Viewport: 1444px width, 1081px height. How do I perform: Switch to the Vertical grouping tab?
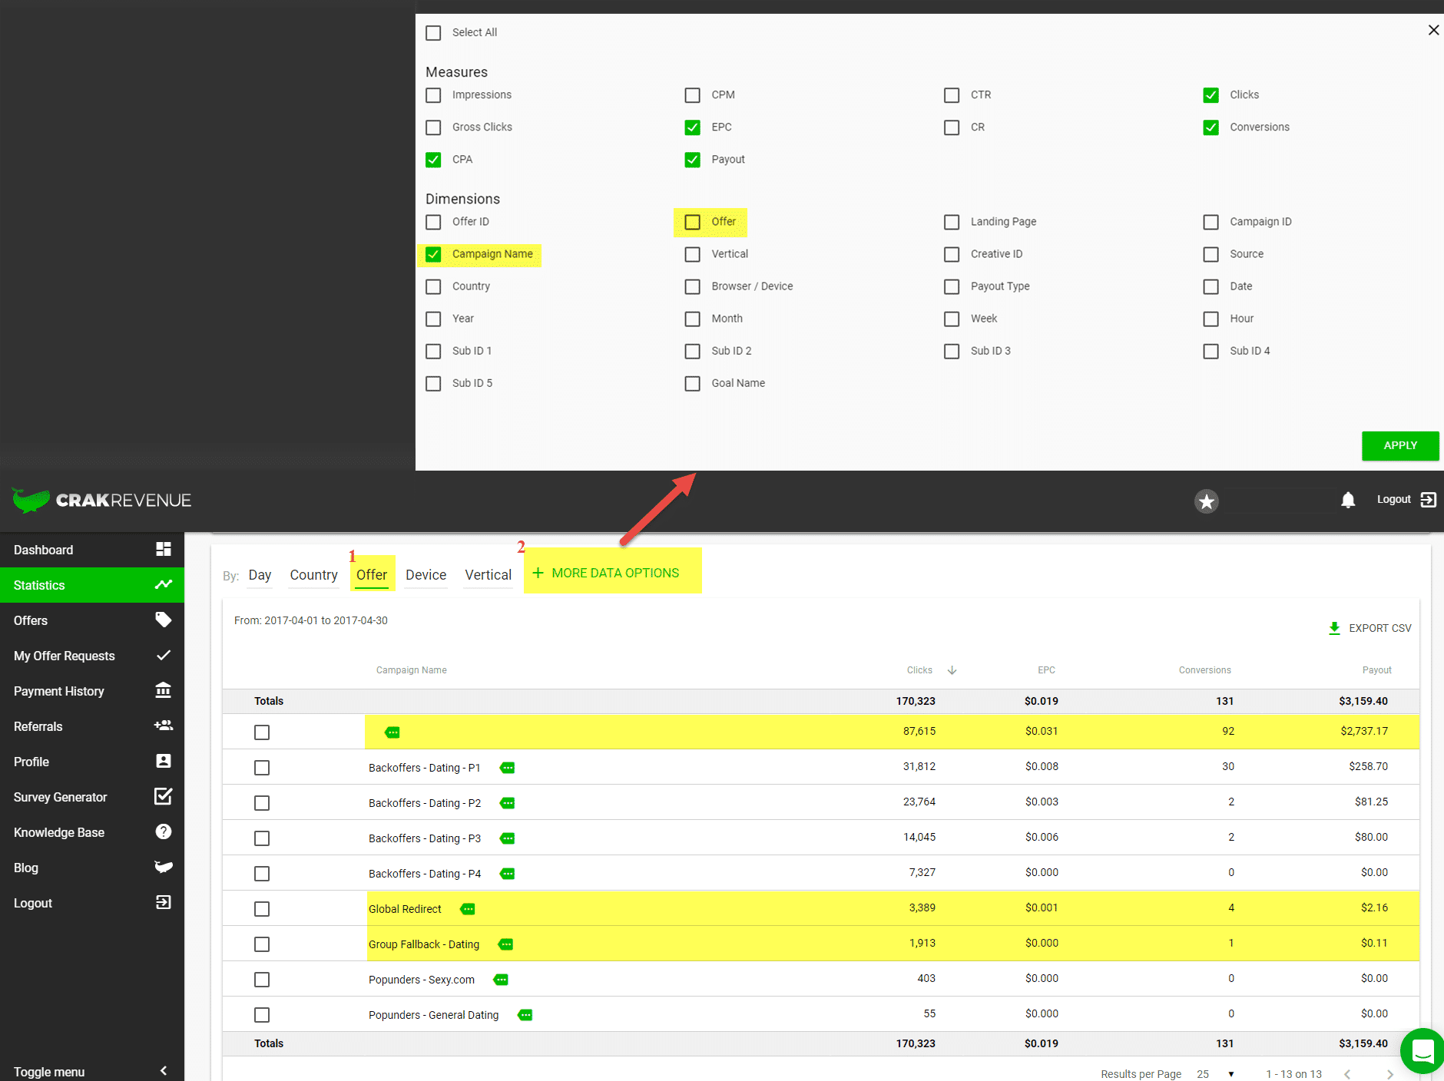[x=488, y=575]
